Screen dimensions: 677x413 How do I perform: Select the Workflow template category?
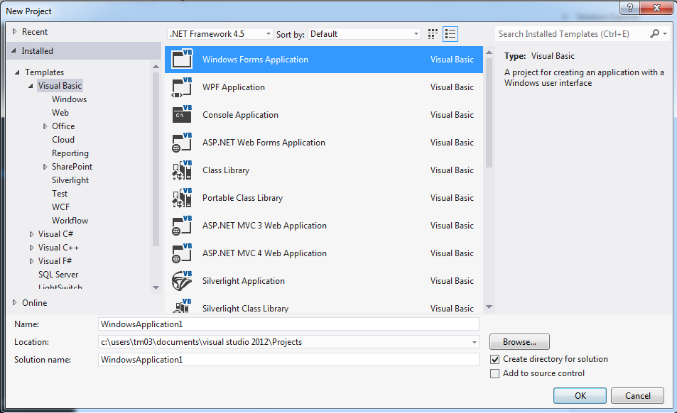tap(70, 220)
